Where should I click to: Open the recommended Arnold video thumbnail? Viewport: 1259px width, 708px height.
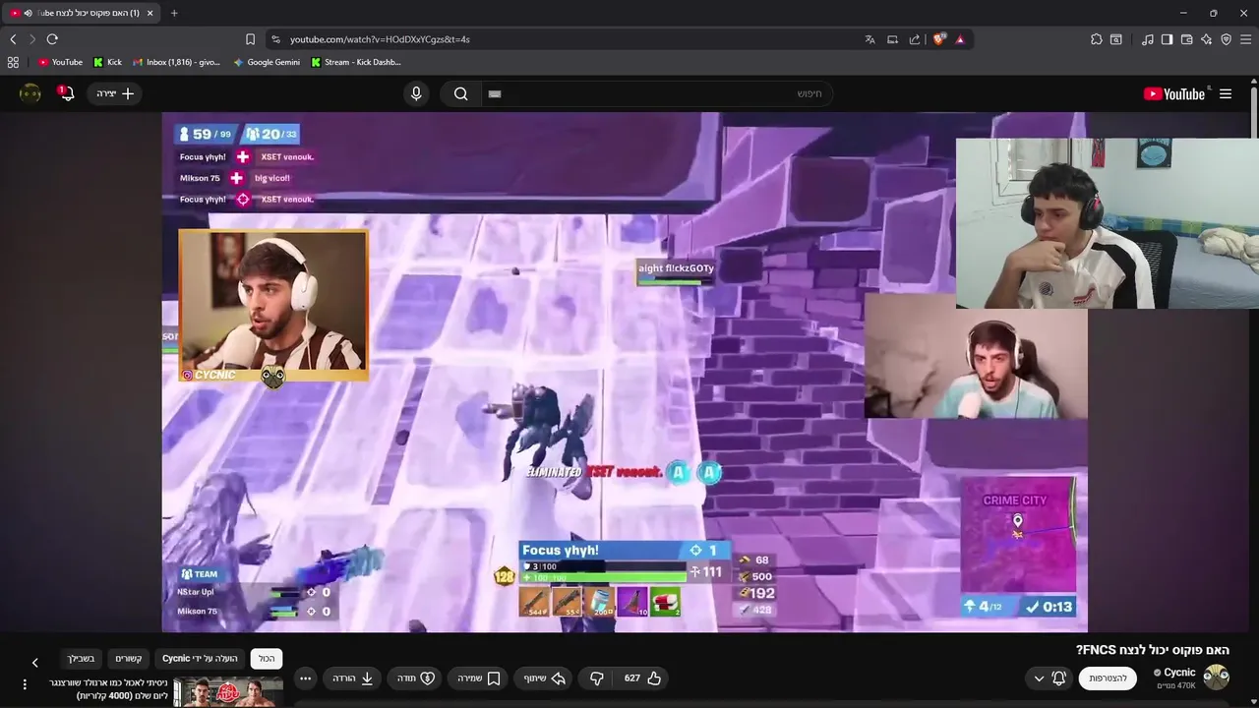(x=228, y=691)
